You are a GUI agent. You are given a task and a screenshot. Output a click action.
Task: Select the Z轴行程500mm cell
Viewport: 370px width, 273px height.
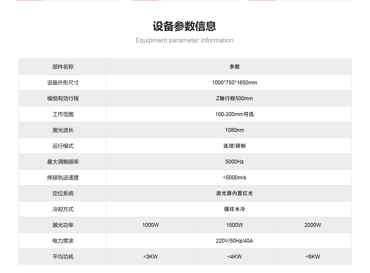click(234, 98)
